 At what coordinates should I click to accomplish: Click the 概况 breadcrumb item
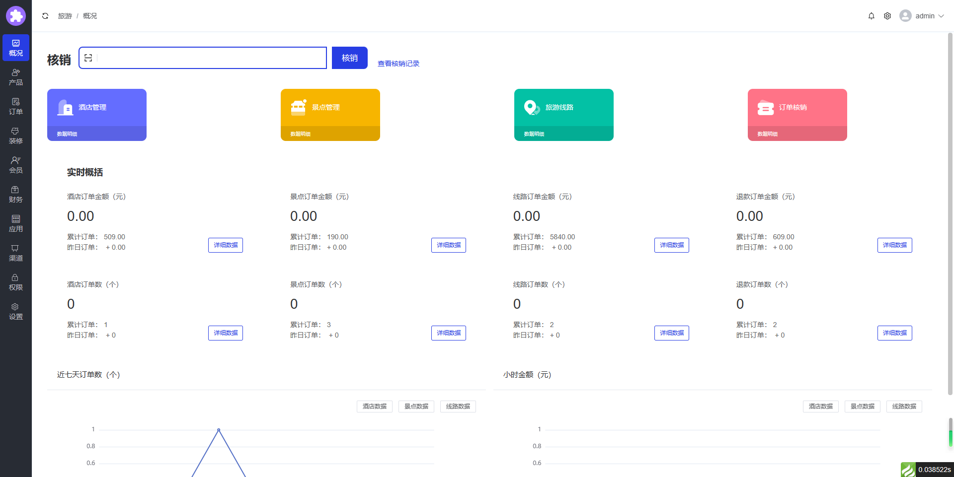click(90, 16)
